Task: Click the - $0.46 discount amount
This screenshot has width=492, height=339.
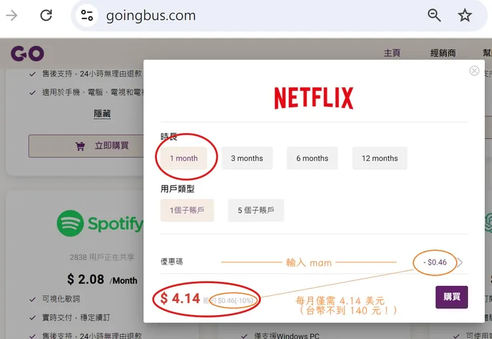Action: (435, 262)
